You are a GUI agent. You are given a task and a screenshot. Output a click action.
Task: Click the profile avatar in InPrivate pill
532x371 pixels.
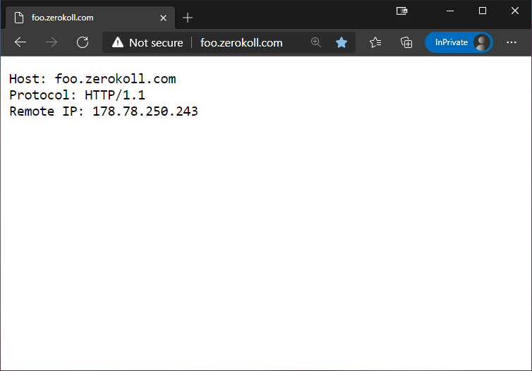[x=482, y=42]
